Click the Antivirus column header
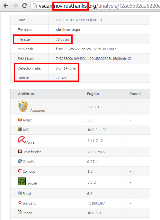 [x=26, y=94]
